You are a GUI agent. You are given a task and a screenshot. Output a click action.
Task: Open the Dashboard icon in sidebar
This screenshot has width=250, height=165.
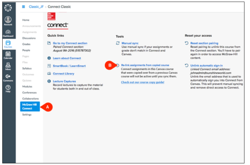tap(8, 33)
